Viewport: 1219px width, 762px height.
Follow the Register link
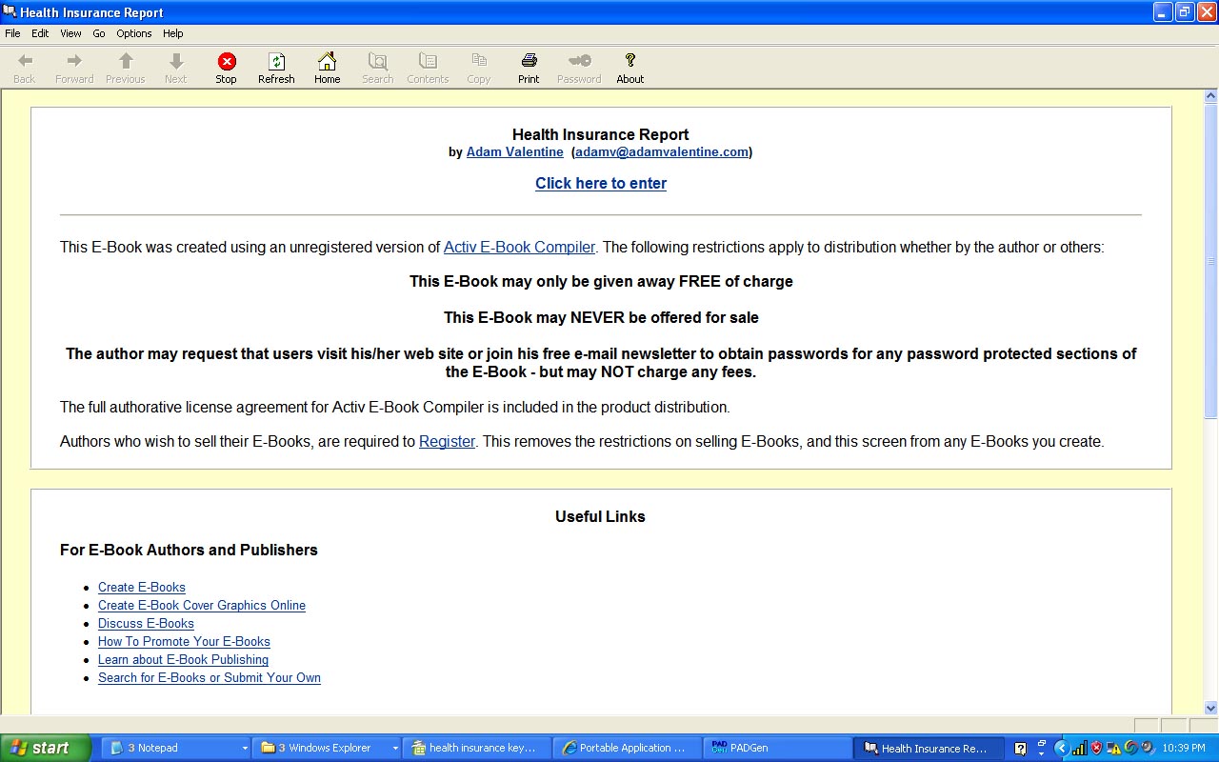(x=447, y=442)
